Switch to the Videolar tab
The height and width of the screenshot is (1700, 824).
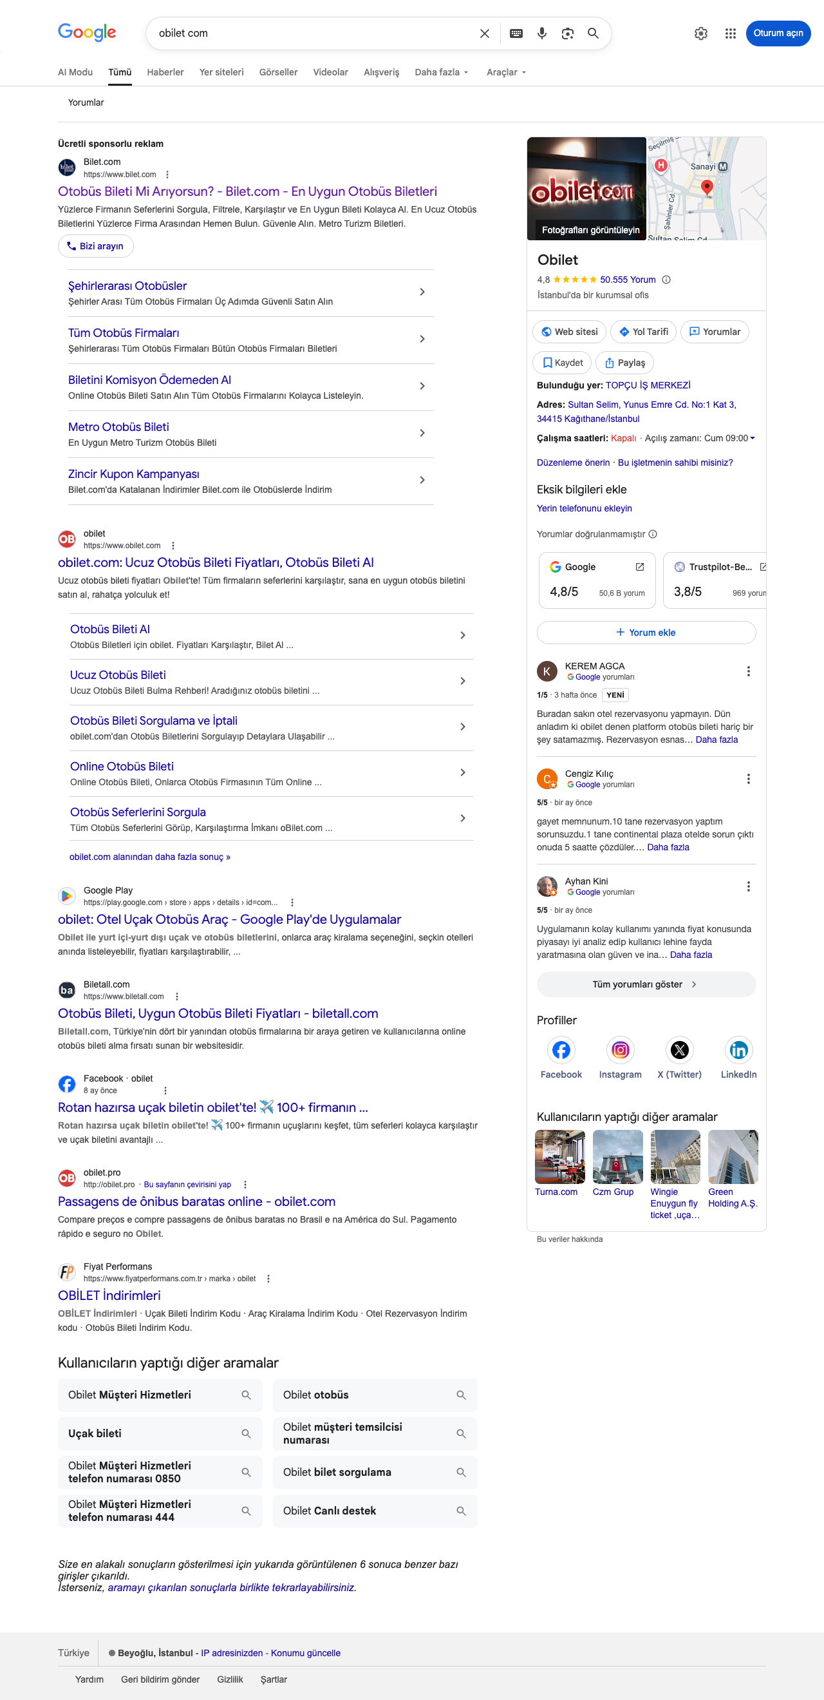pos(330,73)
